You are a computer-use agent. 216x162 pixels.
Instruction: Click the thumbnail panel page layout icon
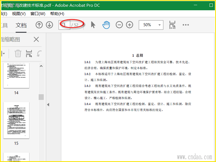pyautogui.click(x=29, y=53)
